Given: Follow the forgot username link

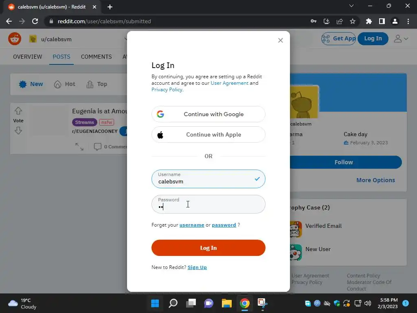Looking at the screenshot, I should [192, 225].
